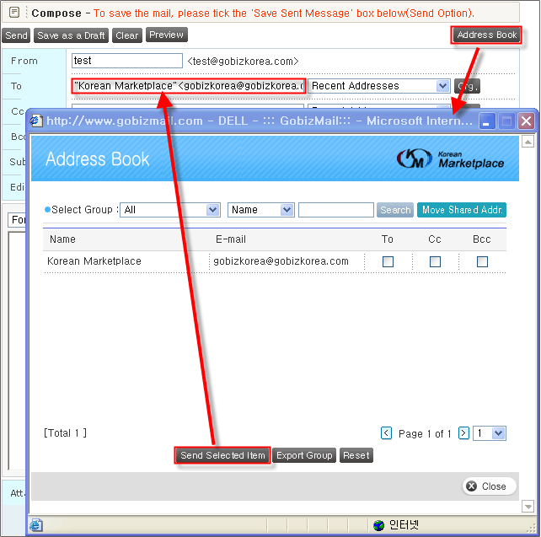Tick the To checkbox for Korean Marketplace
The width and height of the screenshot is (541, 537).
coord(388,261)
